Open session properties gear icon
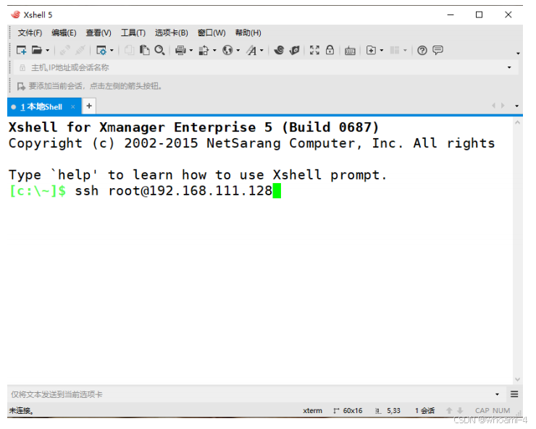This screenshot has height=429, width=536. (x=101, y=51)
